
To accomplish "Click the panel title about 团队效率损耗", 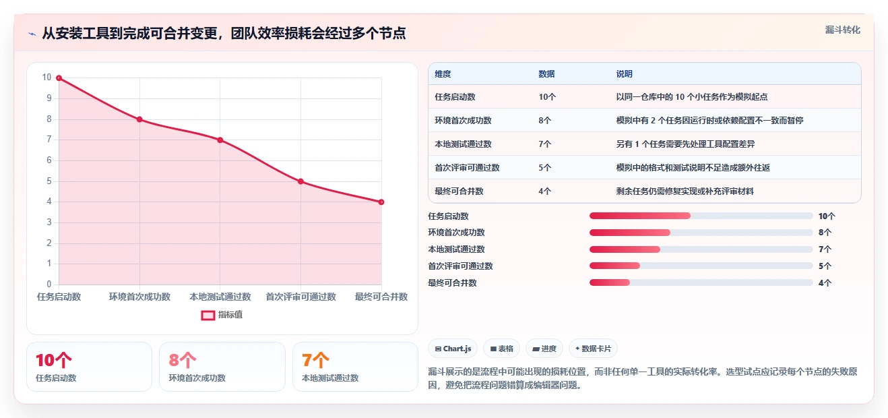I will pos(224,34).
